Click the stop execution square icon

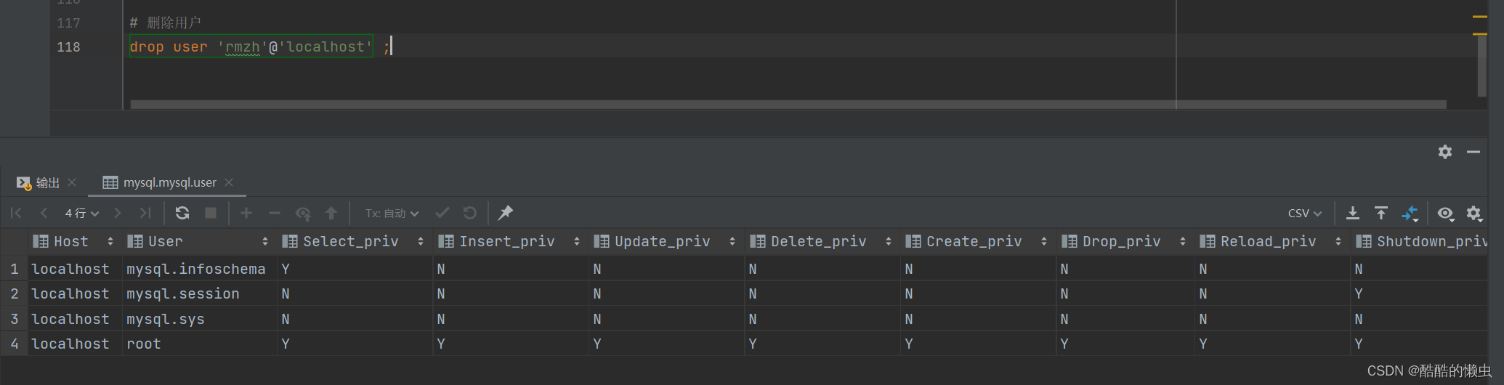click(x=211, y=213)
